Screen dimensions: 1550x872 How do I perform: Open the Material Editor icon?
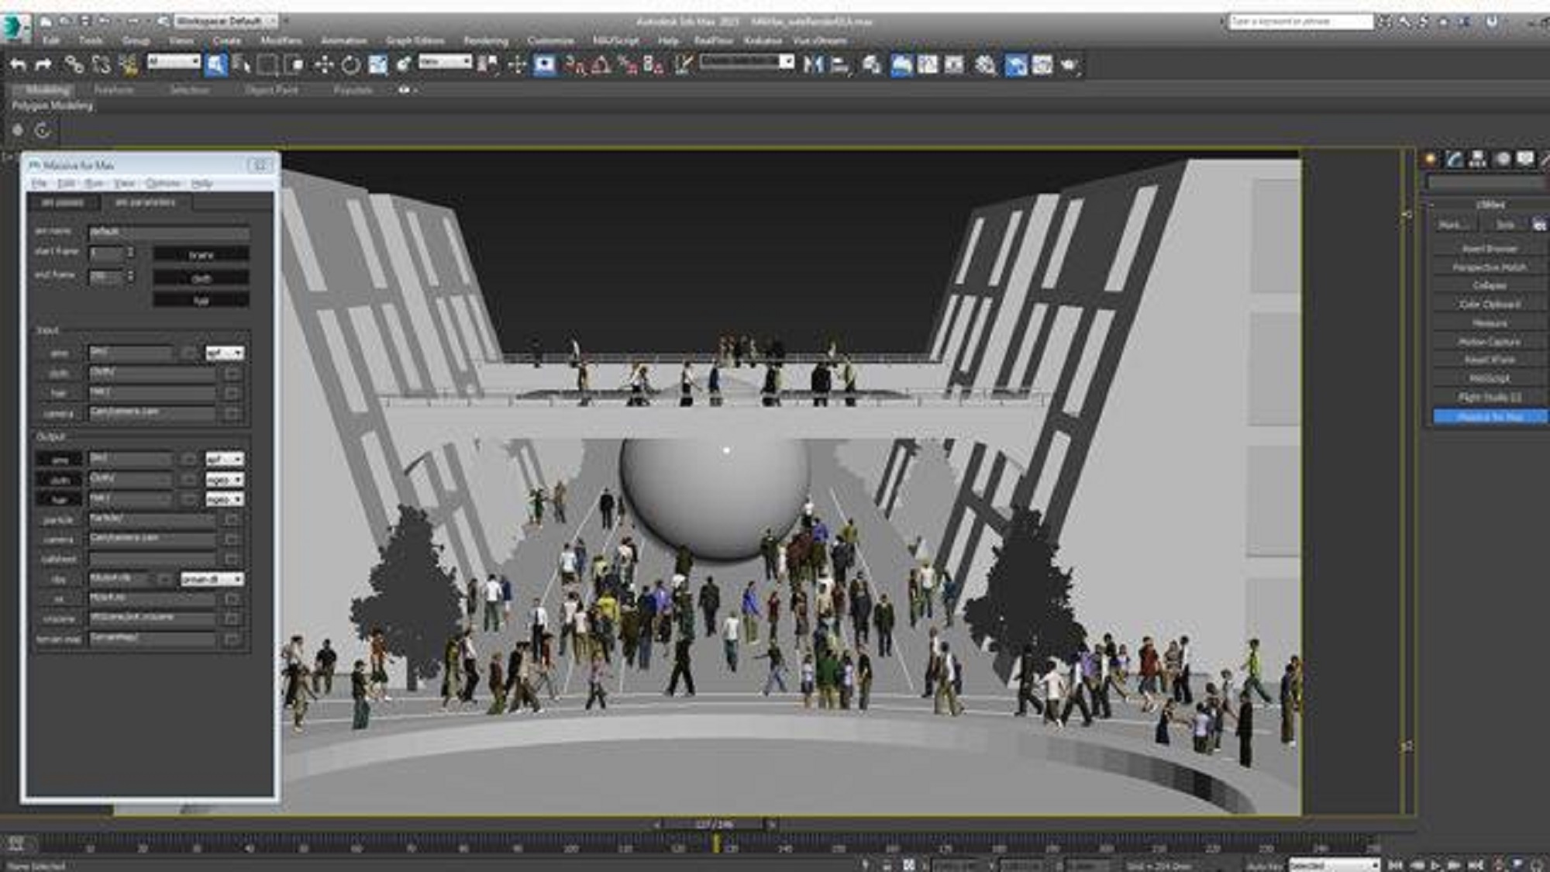tap(985, 65)
